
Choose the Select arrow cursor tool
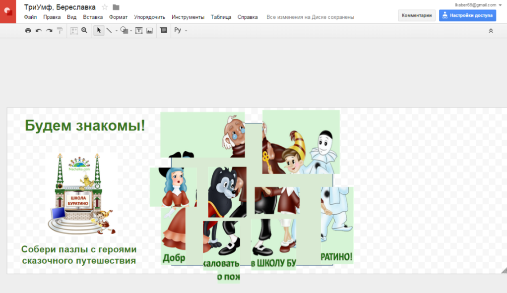(x=99, y=31)
